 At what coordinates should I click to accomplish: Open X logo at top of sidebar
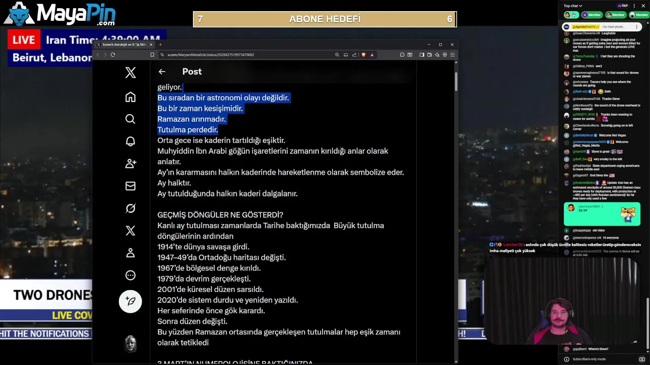pos(131,72)
